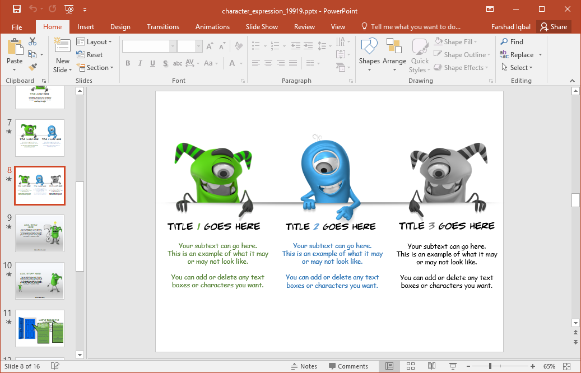Switch to the Design tab
The image size is (581, 373).
pos(120,27)
